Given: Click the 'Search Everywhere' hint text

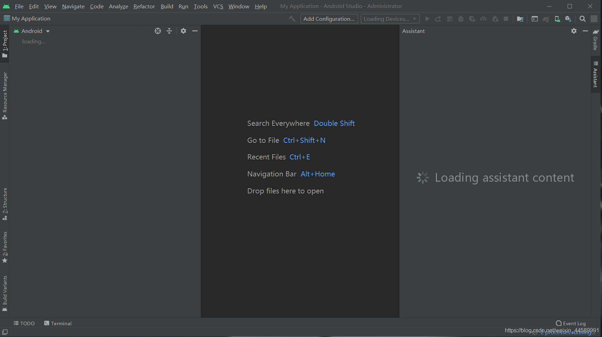Looking at the screenshot, I should (278, 123).
